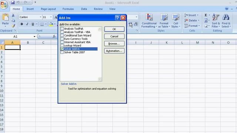Cut selection with scissors icon
The width and height of the screenshot is (237, 133).
13,15
